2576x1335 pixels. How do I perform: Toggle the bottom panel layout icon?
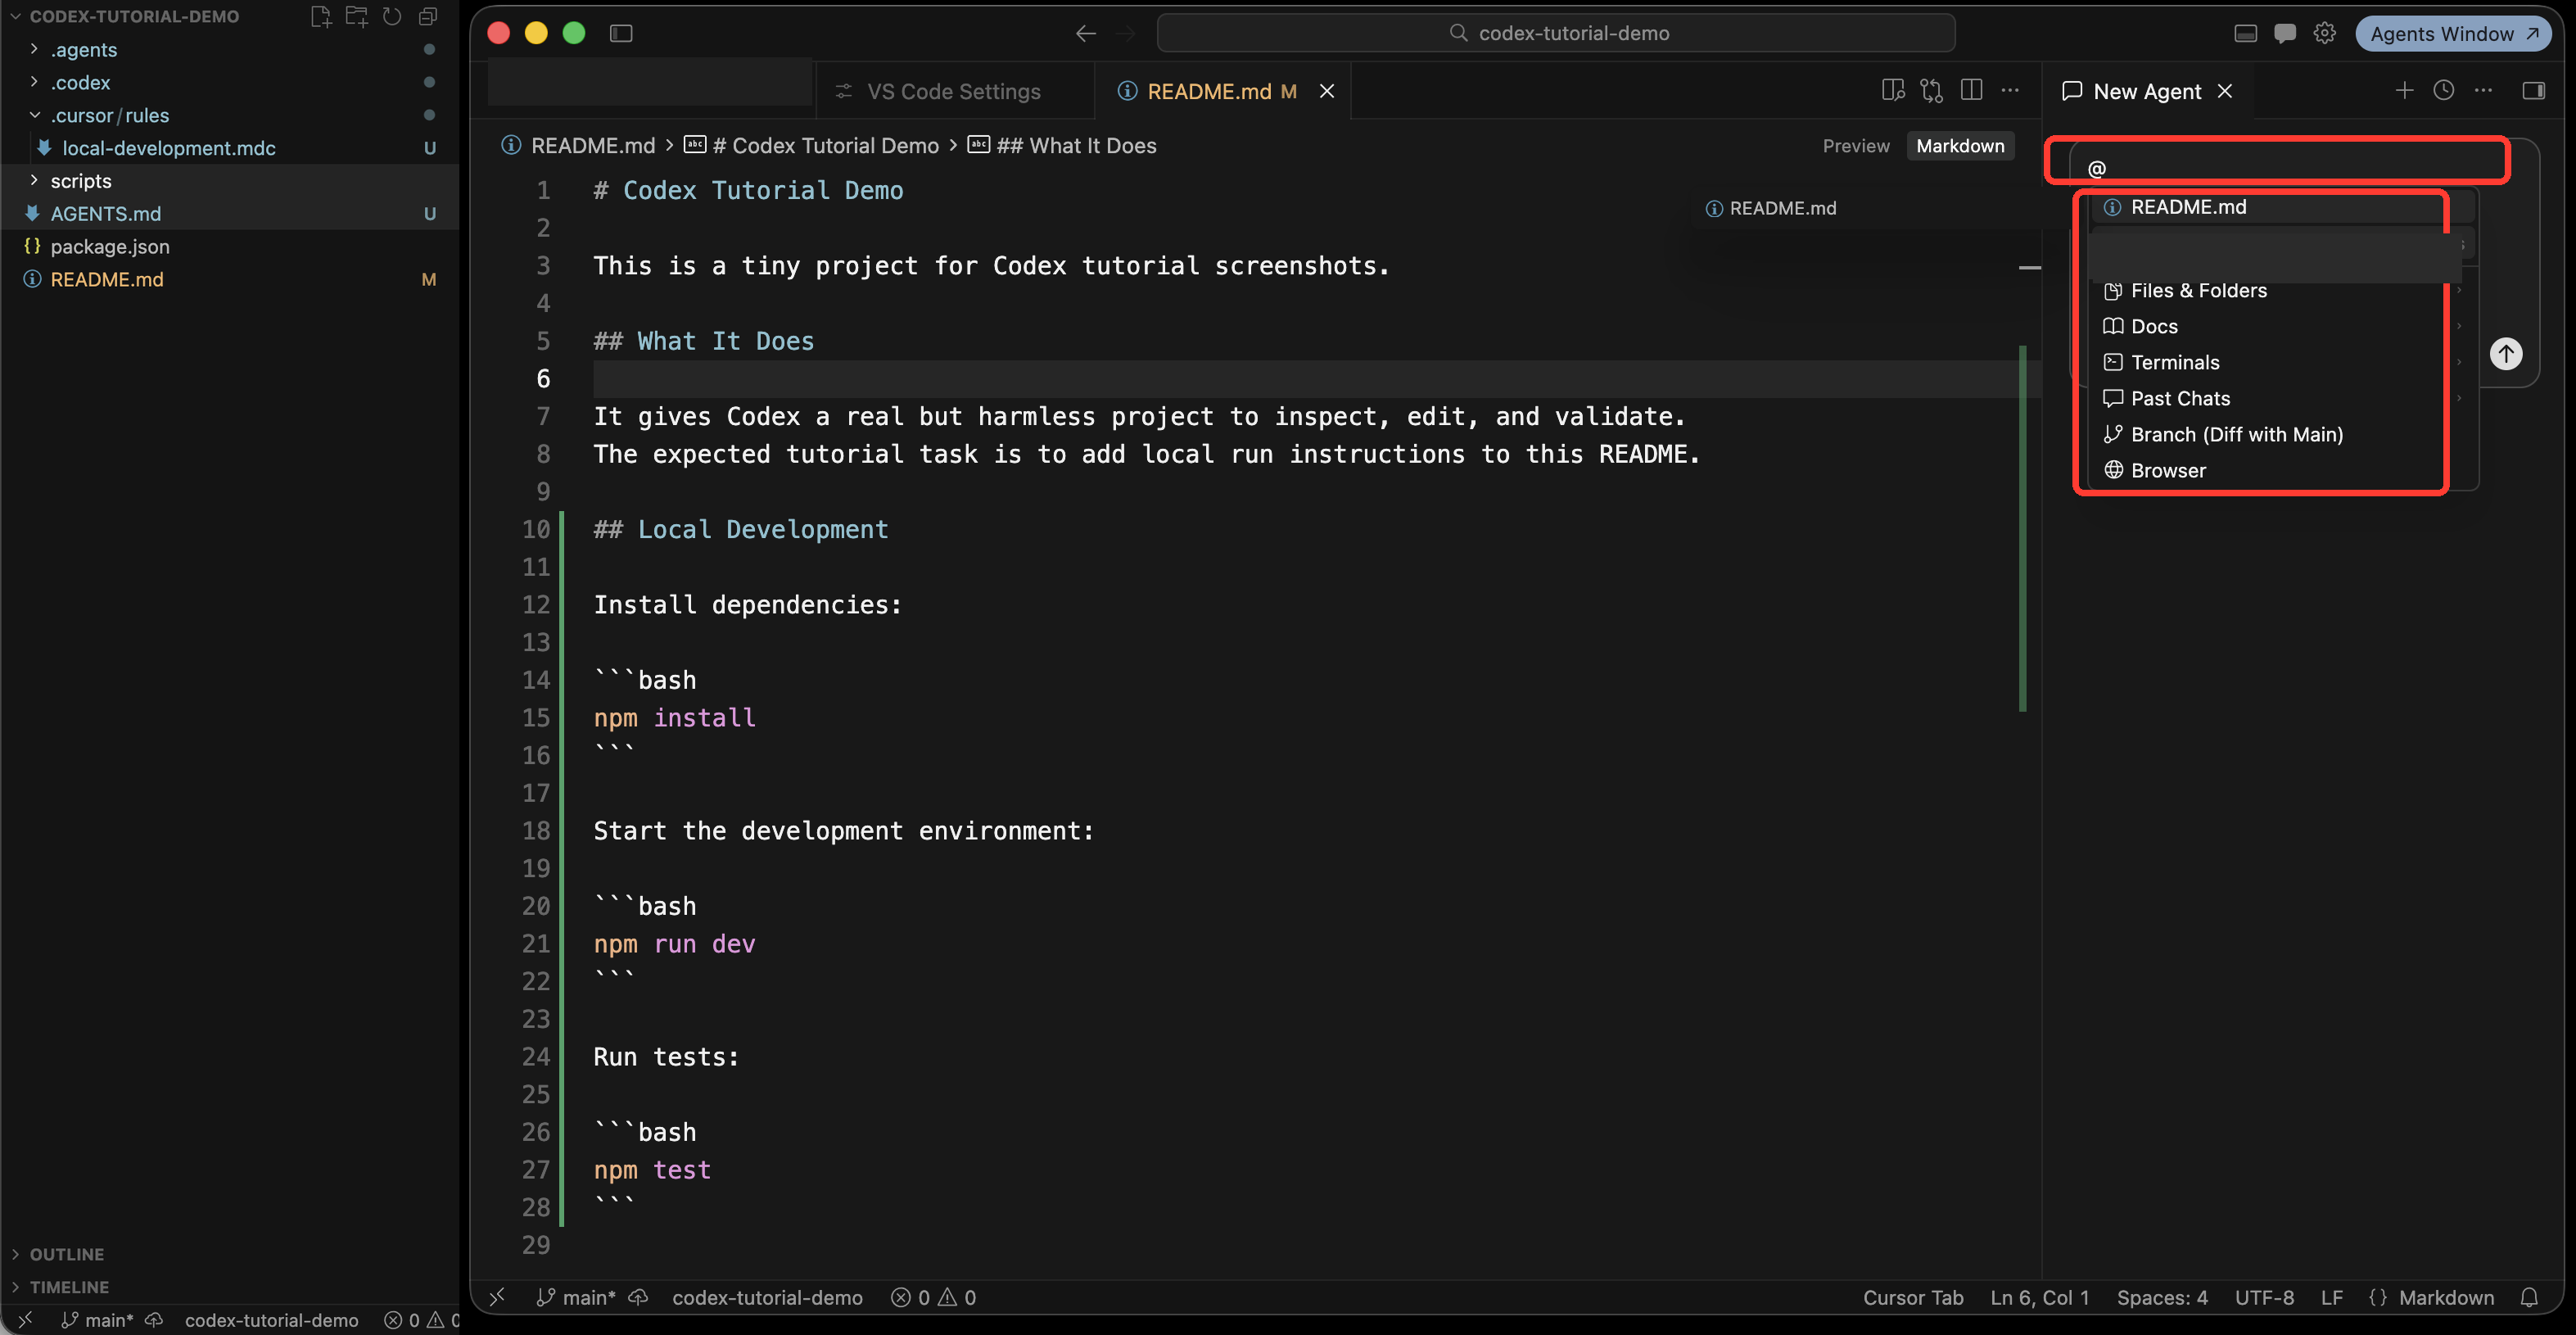[2245, 33]
